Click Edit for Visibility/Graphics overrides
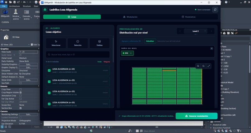 tap(28, 64)
